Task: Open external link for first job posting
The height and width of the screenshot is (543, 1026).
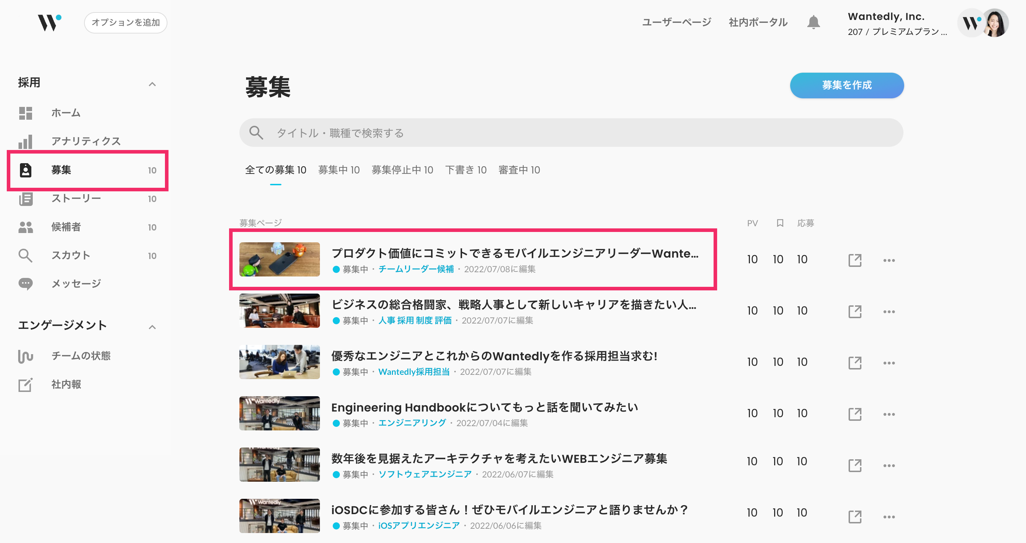Action: click(x=855, y=260)
